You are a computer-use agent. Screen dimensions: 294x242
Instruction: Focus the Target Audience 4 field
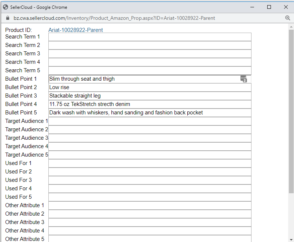point(150,147)
